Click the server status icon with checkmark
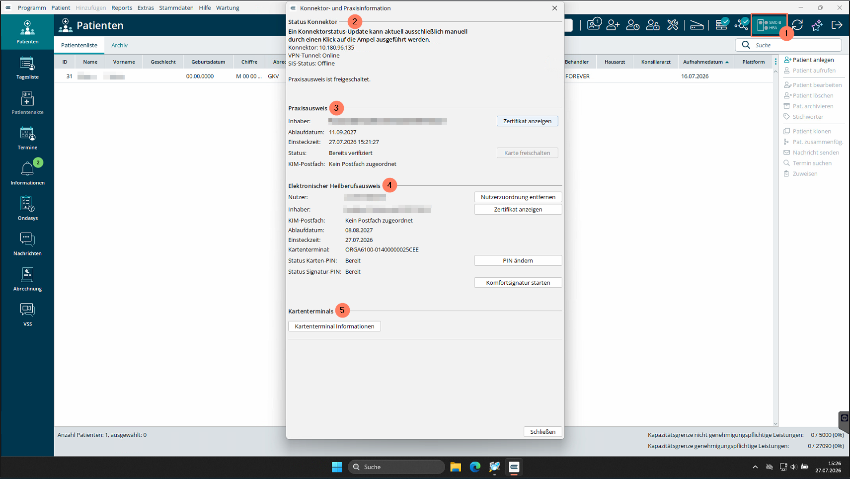Image resolution: width=850 pixels, height=479 pixels. point(722,24)
